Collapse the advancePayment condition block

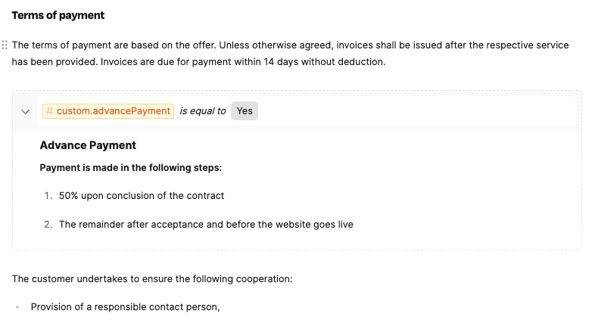pos(25,112)
